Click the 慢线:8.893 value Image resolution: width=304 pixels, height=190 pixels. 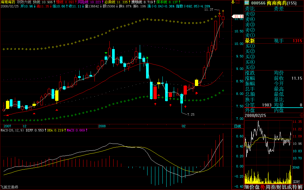coord(65,2)
